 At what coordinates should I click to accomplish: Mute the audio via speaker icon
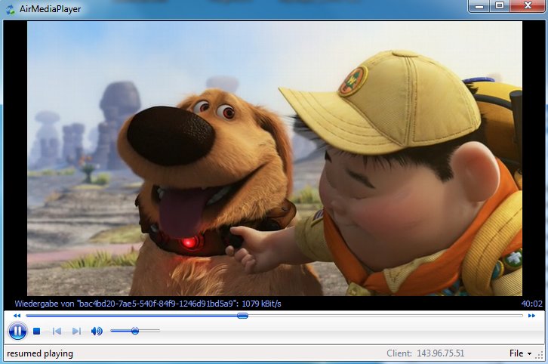pos(97,331)
